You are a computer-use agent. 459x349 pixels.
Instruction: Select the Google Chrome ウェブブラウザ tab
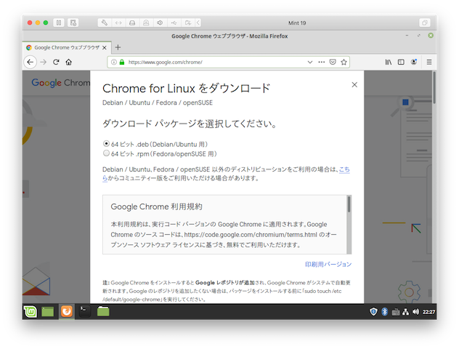(x=66, y=47)
